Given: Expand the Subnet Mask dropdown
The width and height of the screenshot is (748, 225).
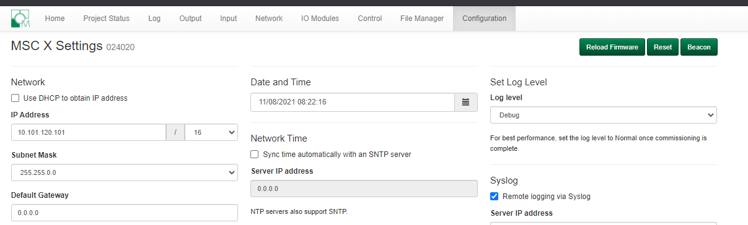Looking at the screenshot, I should pyautogui.click(x=125, y=172).
